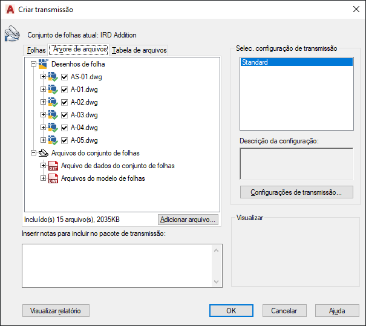This screenshot has height=326, width=366.
Task: Click the DST data file icon
Action: click(53, 166)
